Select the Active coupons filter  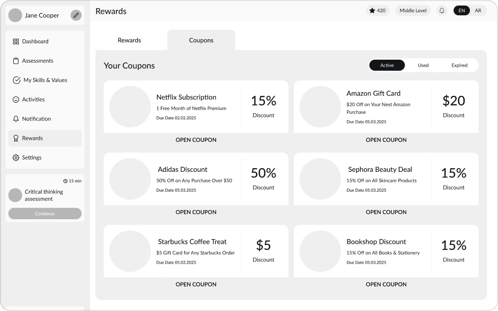coord(387,65)
